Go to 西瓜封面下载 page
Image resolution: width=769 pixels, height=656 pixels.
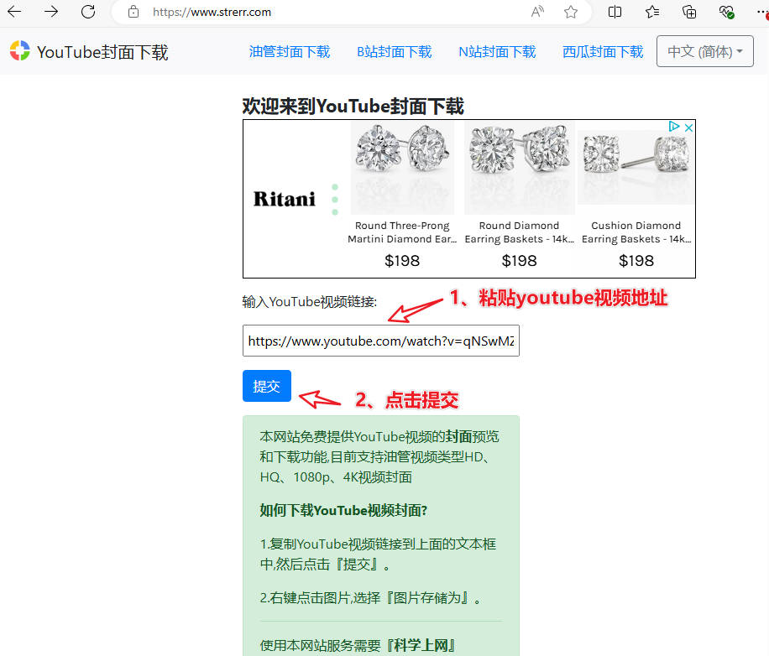(x=603, y=52)
